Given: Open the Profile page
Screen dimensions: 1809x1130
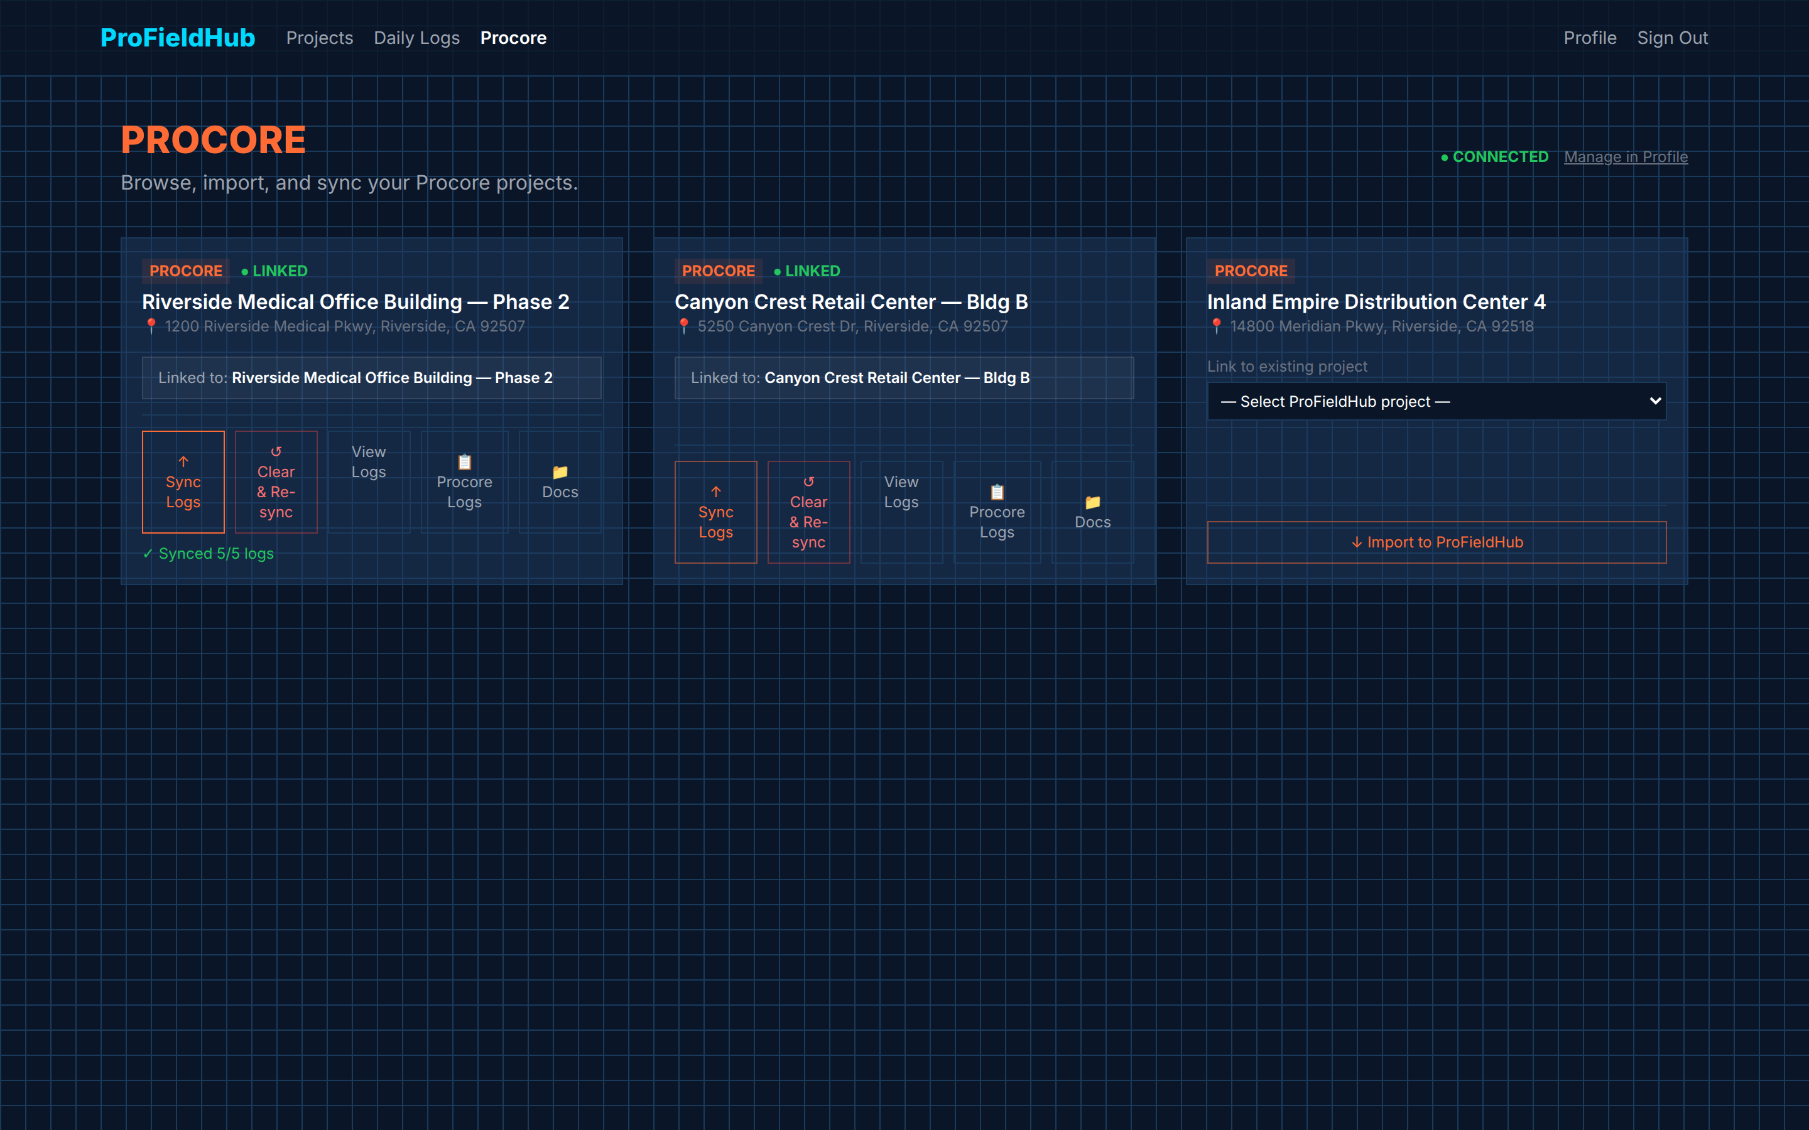Looking at the screenshot, I should [x=1589, y=38].
